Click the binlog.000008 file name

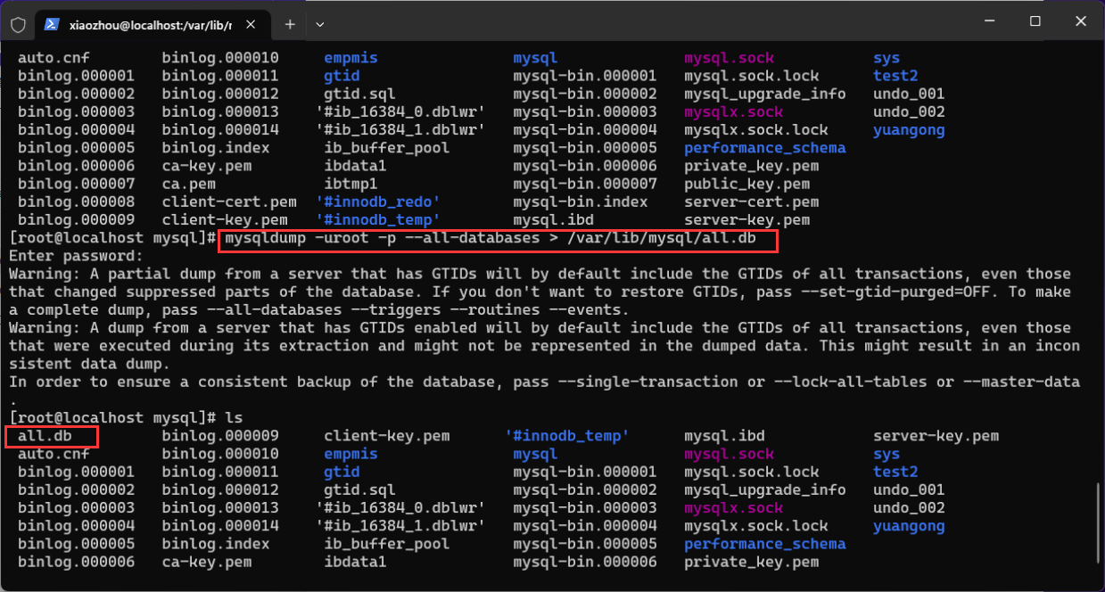(76, 201)
